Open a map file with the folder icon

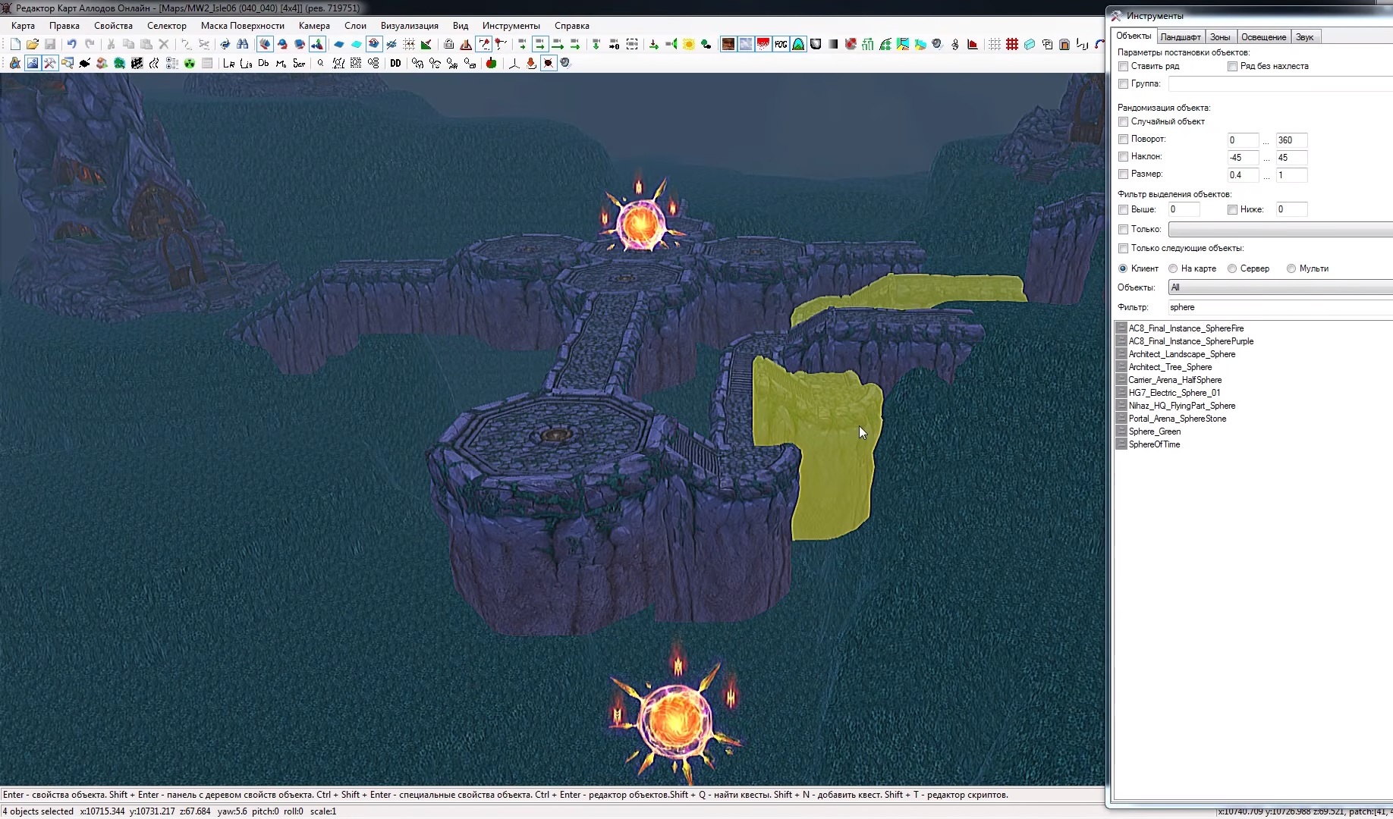33,44
